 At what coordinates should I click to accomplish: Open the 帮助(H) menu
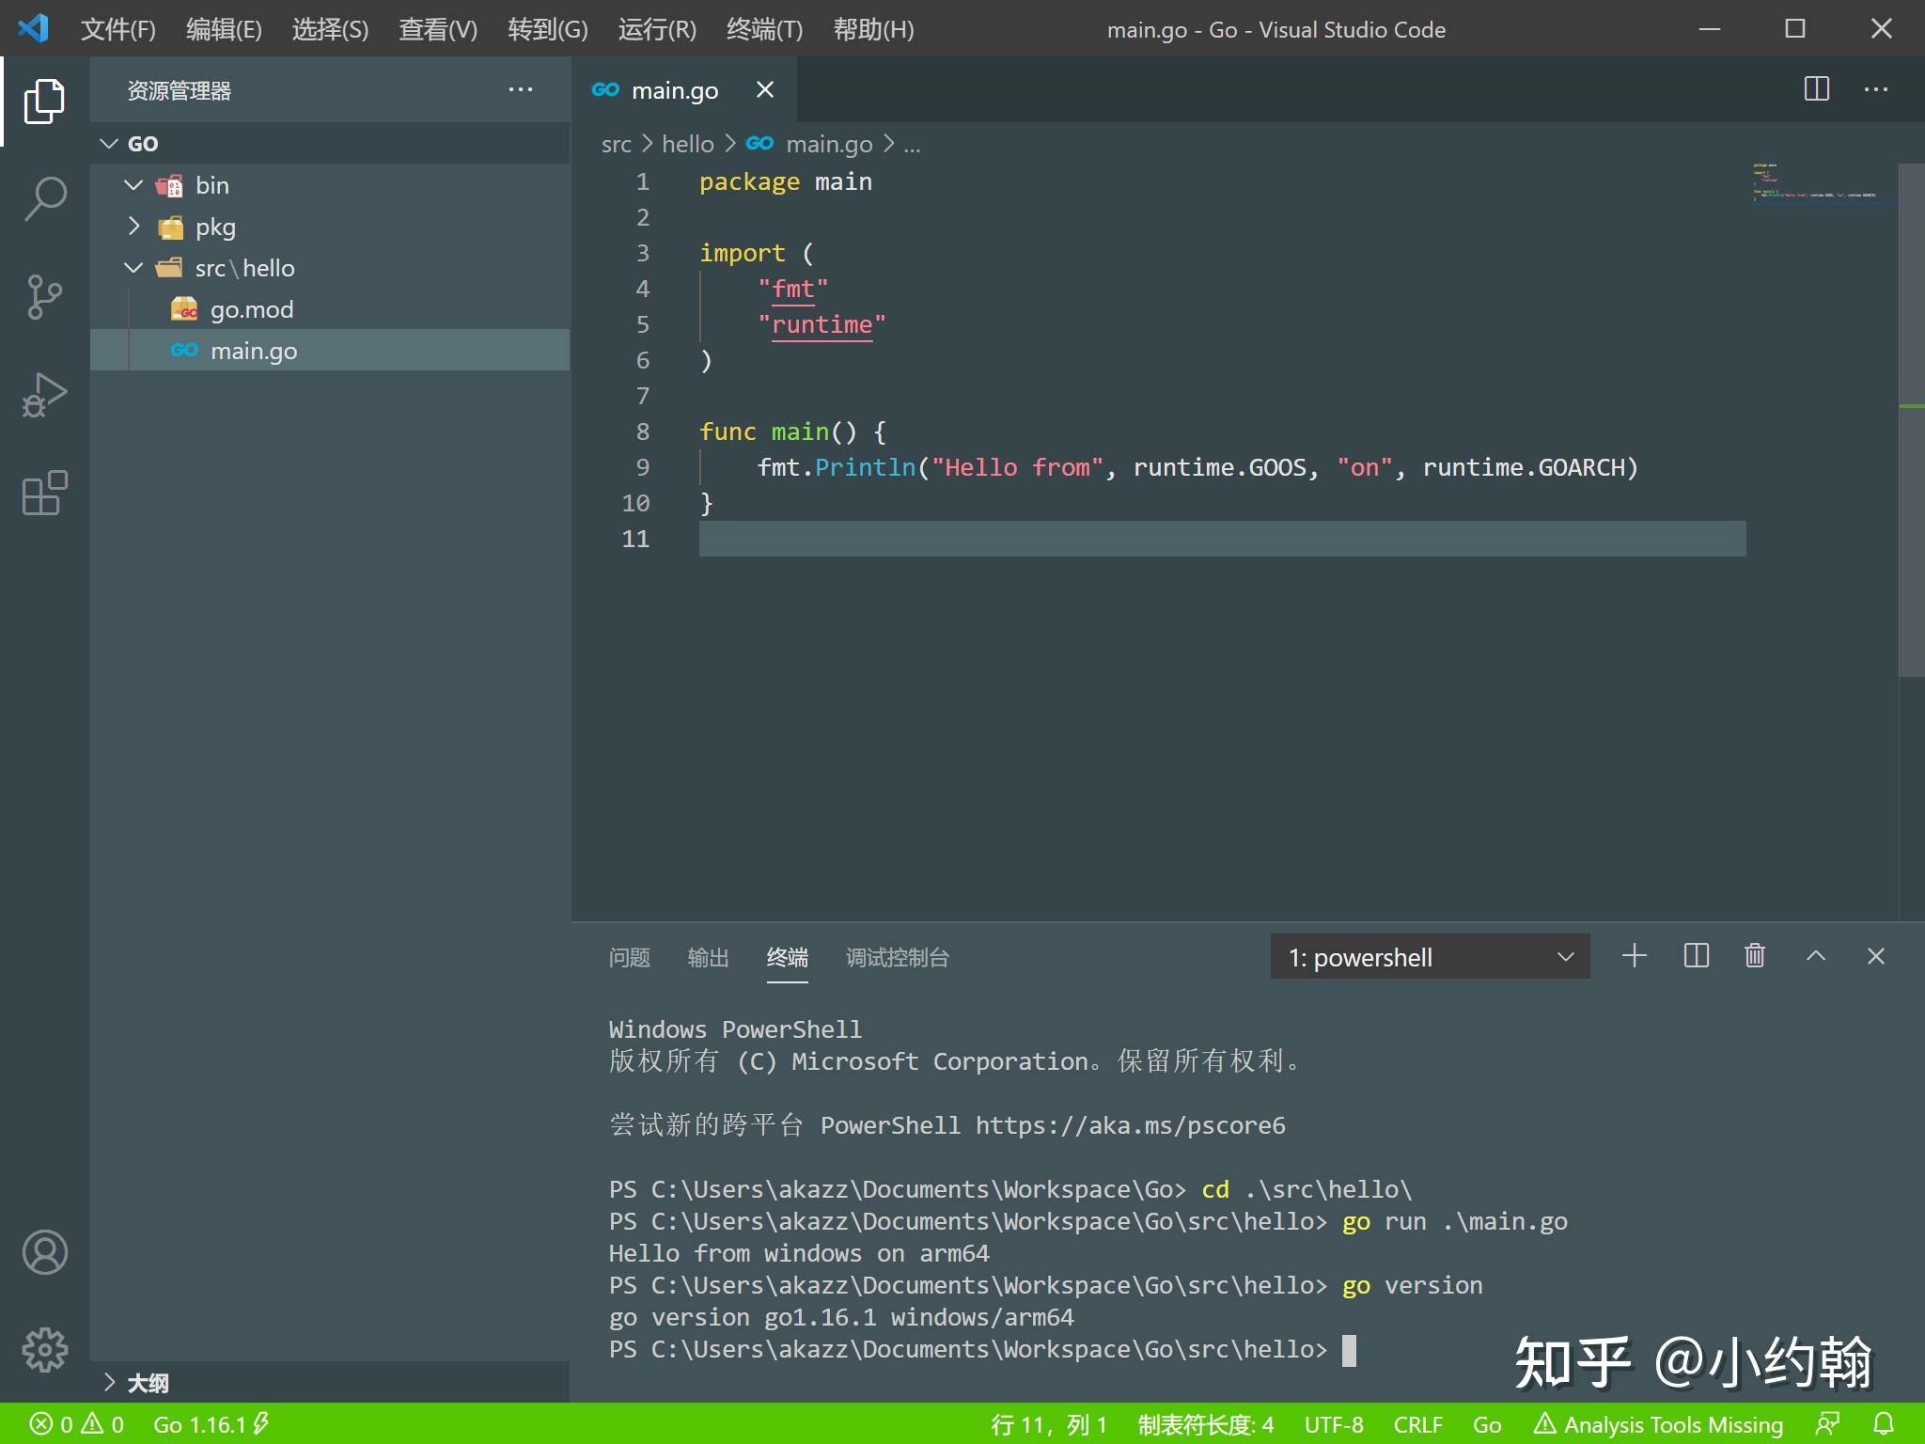(873, 29)
